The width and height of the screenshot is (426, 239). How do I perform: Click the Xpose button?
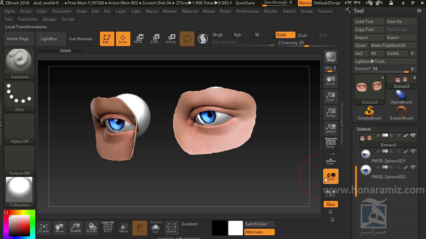[171, 228]
